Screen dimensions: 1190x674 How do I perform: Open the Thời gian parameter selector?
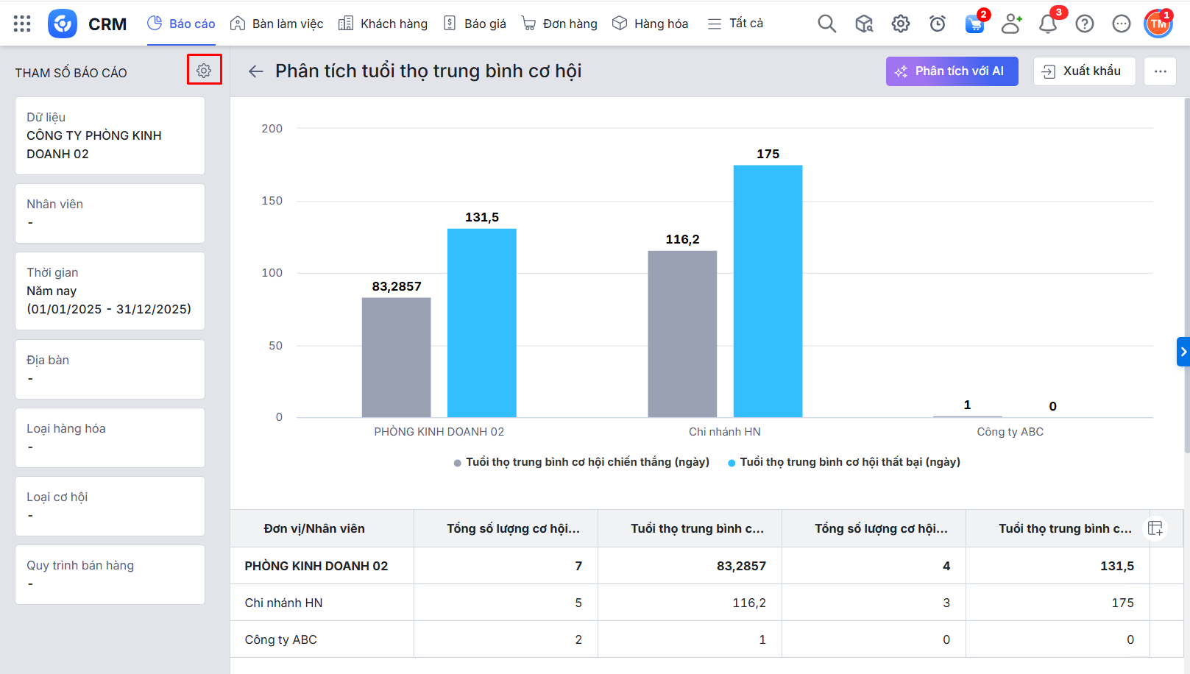coord(110,291)
